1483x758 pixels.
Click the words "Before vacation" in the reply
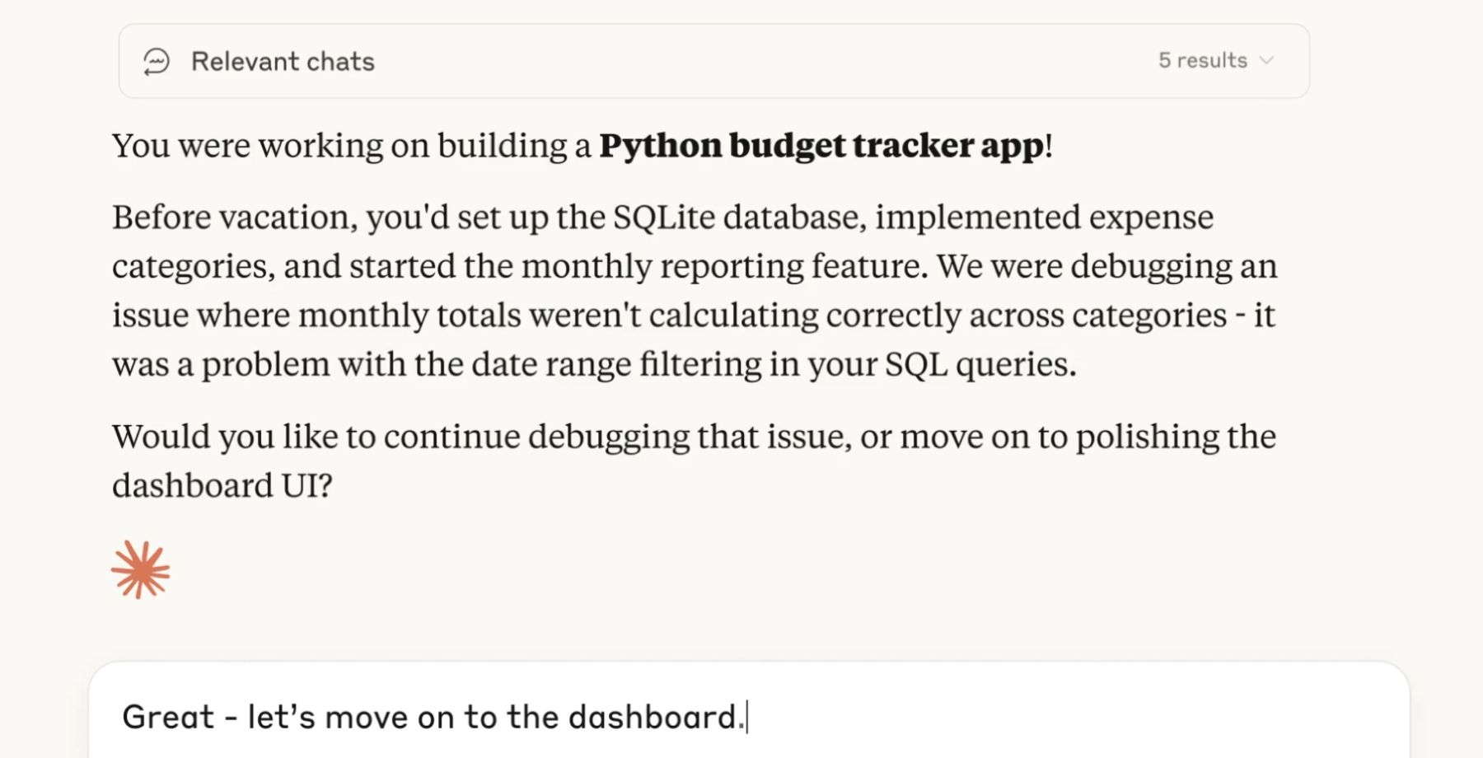[x=234, y=218]
